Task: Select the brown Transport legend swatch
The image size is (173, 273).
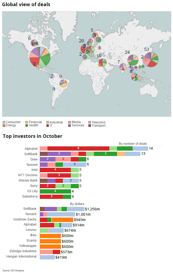Action: 89,126
